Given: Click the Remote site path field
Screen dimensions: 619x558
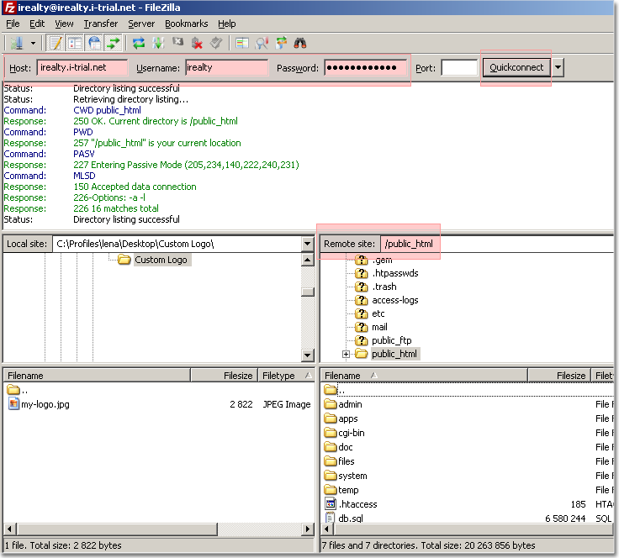Looking at the screenshot, I should tap(496, 244).
